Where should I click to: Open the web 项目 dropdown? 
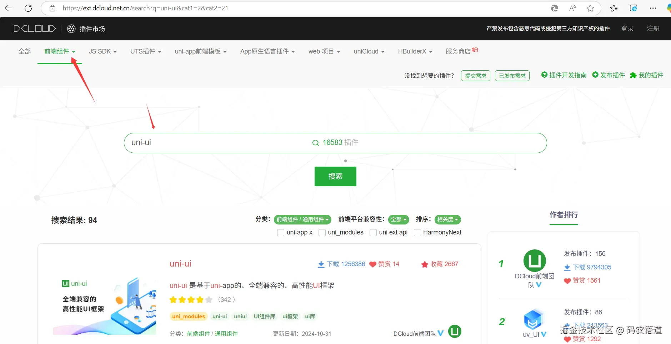point(324,51)
